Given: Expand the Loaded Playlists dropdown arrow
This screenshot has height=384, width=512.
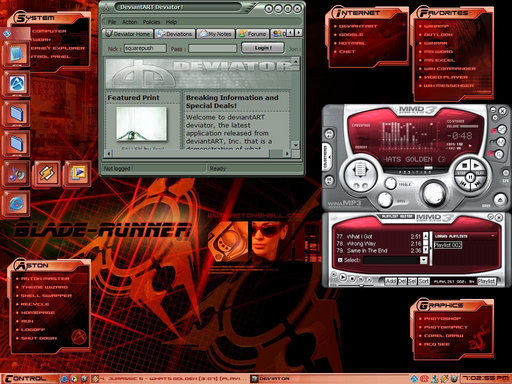Looking at the screenshot, I should (x=492, y=236).
